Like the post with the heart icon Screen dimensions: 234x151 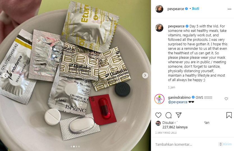click(x=158, y=115)
